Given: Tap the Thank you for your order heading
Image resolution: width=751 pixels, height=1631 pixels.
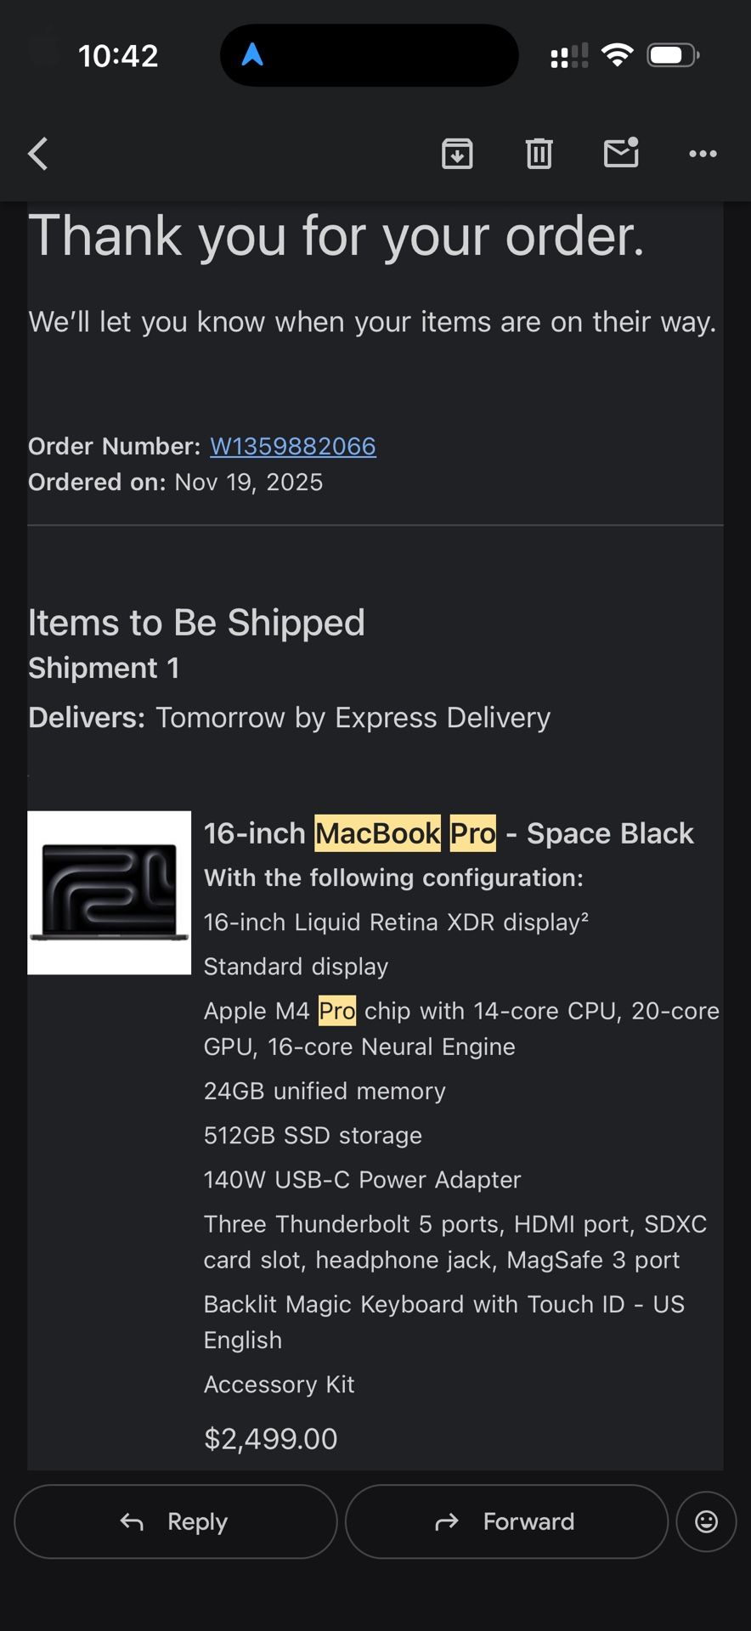Looking at the screenshot, I should 336,235.
